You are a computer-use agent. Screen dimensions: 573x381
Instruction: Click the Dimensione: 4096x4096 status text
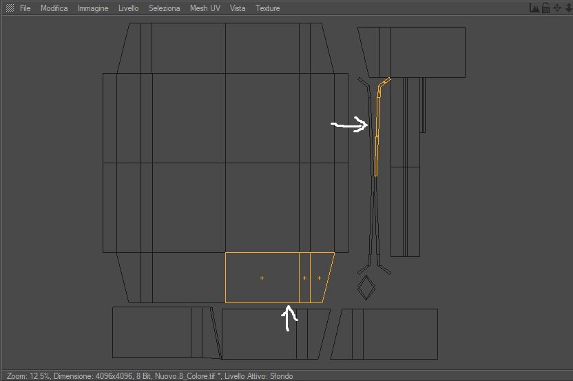tap(93, 376)
